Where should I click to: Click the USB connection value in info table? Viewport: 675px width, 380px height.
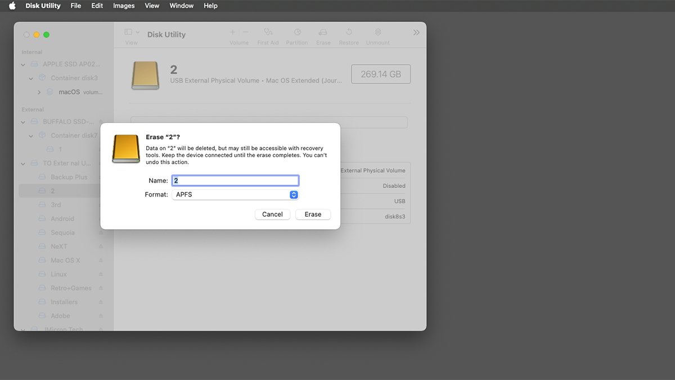point(399,201)
